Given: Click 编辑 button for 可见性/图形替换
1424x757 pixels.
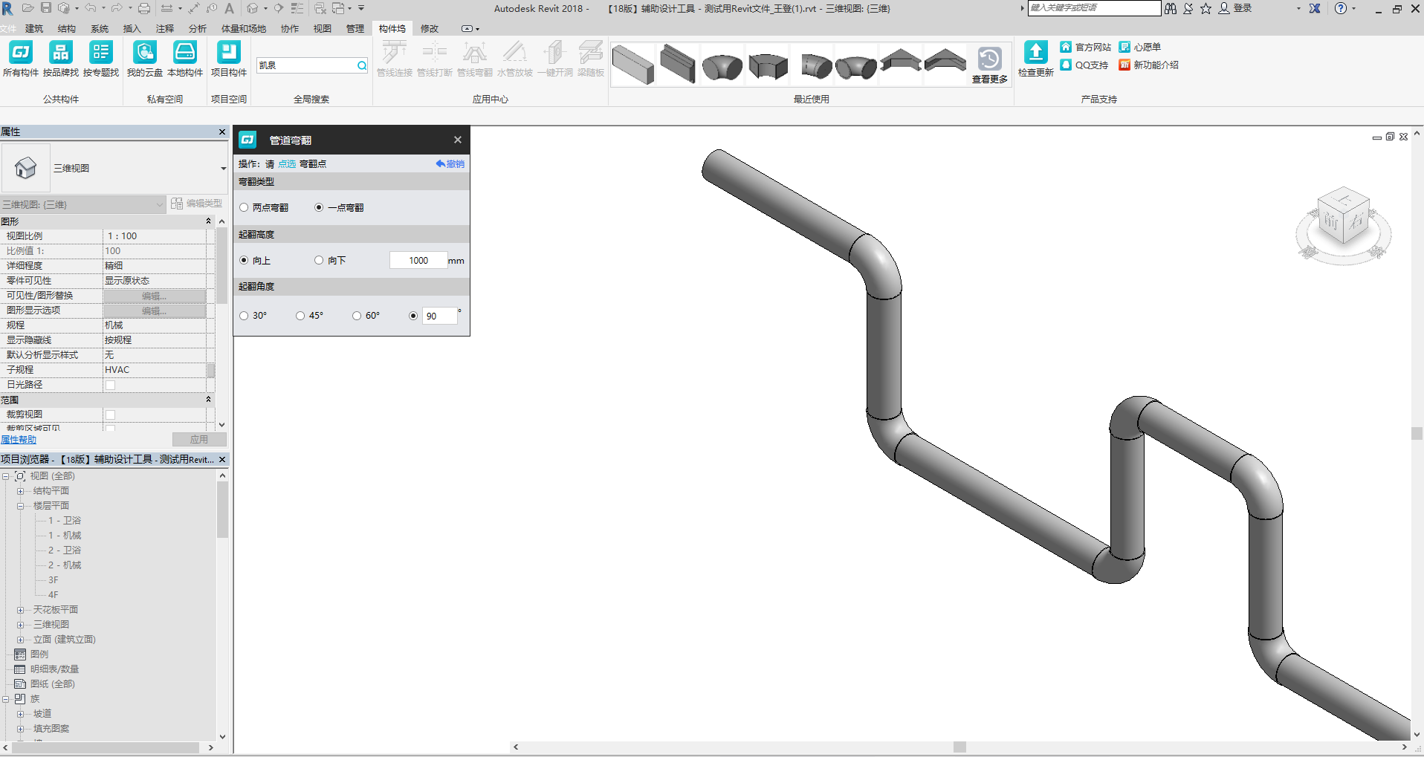Looking at the screenshot, I should (155, 296).
